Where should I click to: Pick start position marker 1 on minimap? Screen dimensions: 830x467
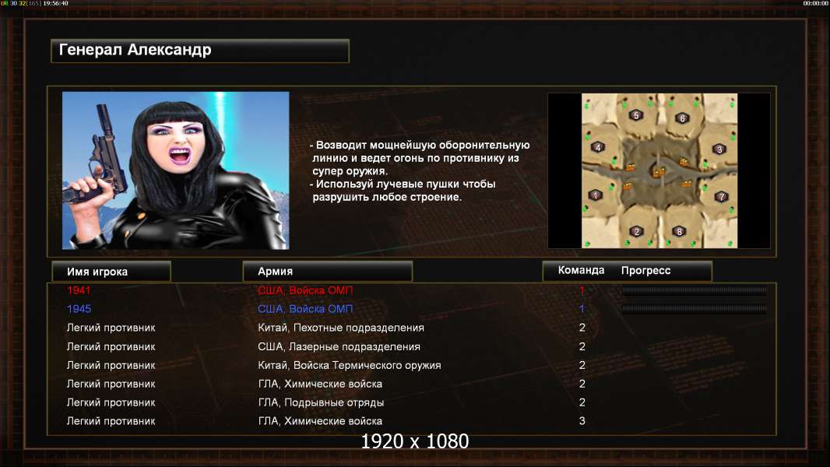[x=596, y=195]
